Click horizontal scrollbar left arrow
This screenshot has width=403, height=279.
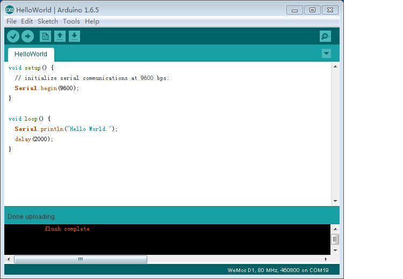(9, 259)
